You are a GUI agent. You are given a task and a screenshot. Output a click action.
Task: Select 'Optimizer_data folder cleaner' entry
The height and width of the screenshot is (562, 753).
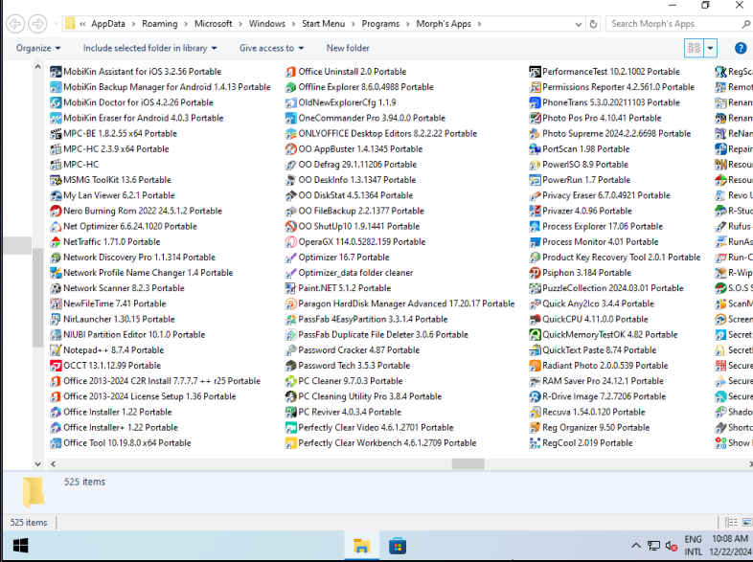pos(349,273)
